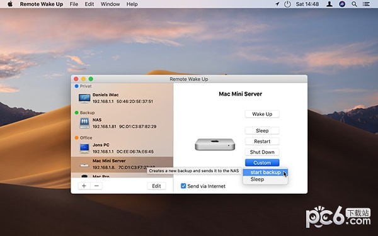Toggle the Send via Internet checkbox
378x236 pixels.
pyautogui.click(x=183, y=186)
